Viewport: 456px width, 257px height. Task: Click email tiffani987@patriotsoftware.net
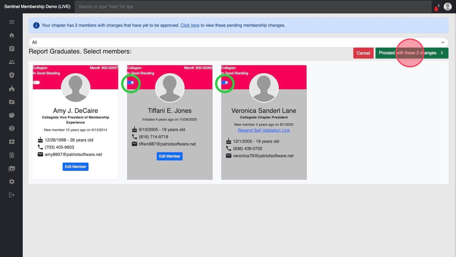(x=167, y=144)
